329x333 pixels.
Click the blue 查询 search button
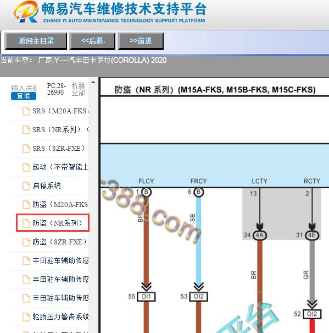tap(24, 96)
